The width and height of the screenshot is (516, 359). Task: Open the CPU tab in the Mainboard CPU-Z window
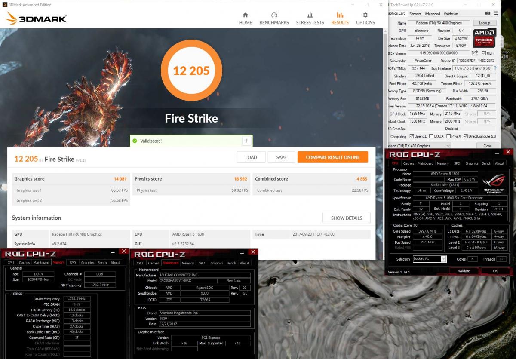coord(140,263)
